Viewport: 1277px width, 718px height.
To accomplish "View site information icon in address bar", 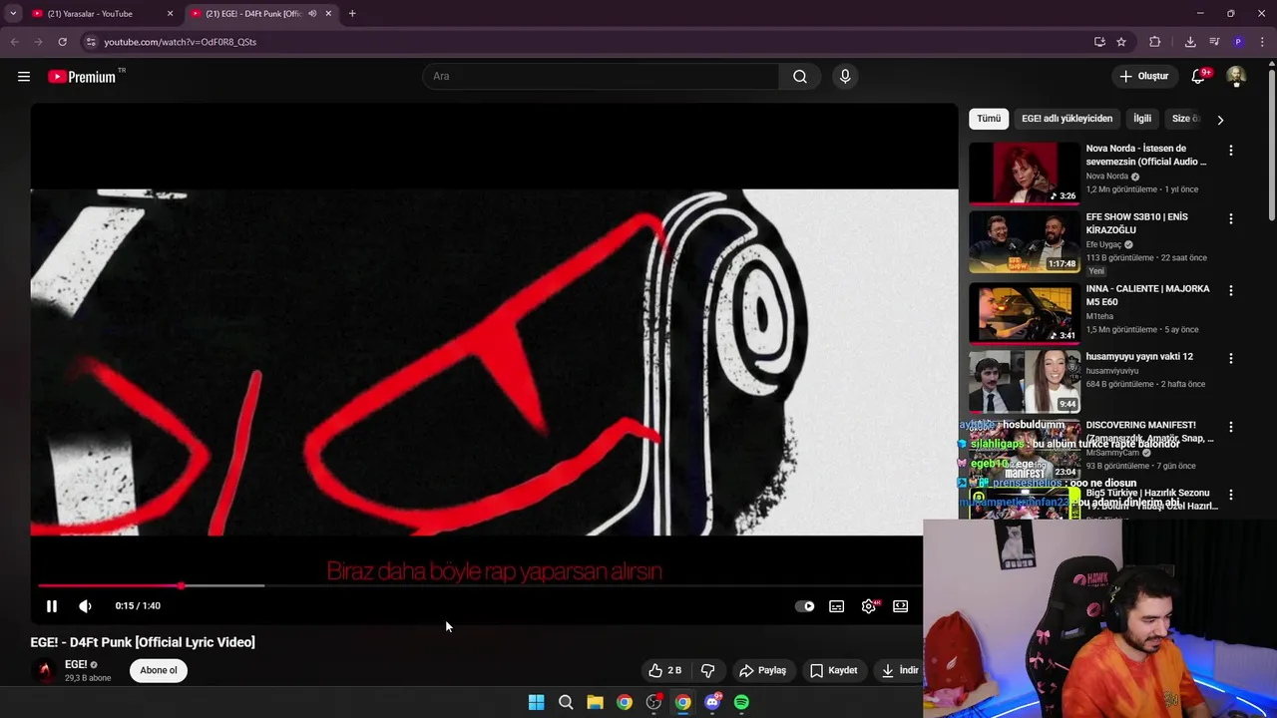I will coord(91,42).
